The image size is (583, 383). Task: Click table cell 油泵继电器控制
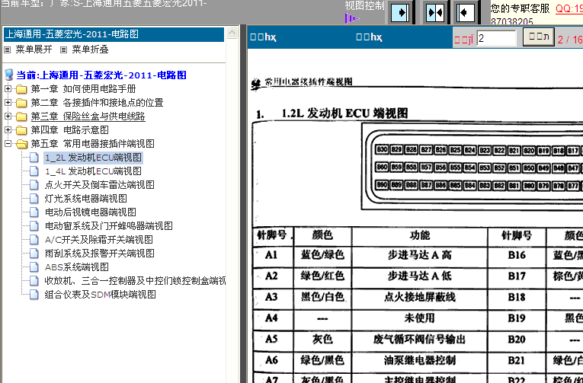point(419,360)
